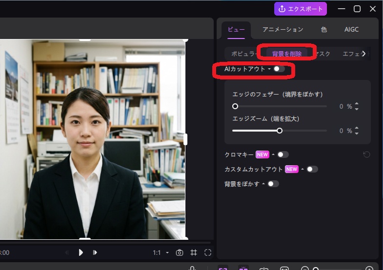Click the woman's portrait in preview
This screenshot has height=270, width=383.
click(x=85, y=163)
